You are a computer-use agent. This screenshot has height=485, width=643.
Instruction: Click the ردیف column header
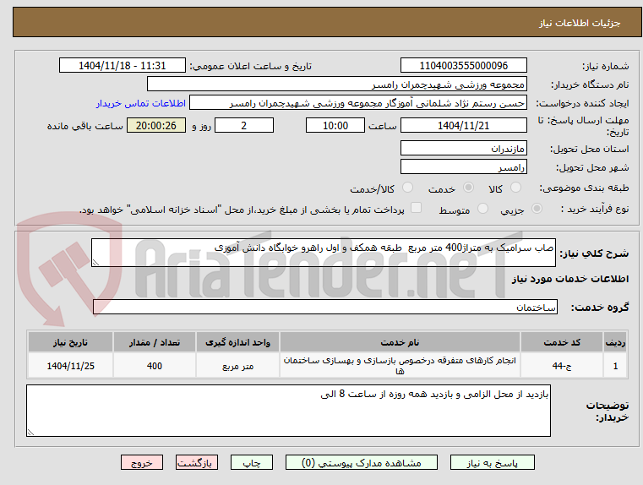(x=615, y=342)
